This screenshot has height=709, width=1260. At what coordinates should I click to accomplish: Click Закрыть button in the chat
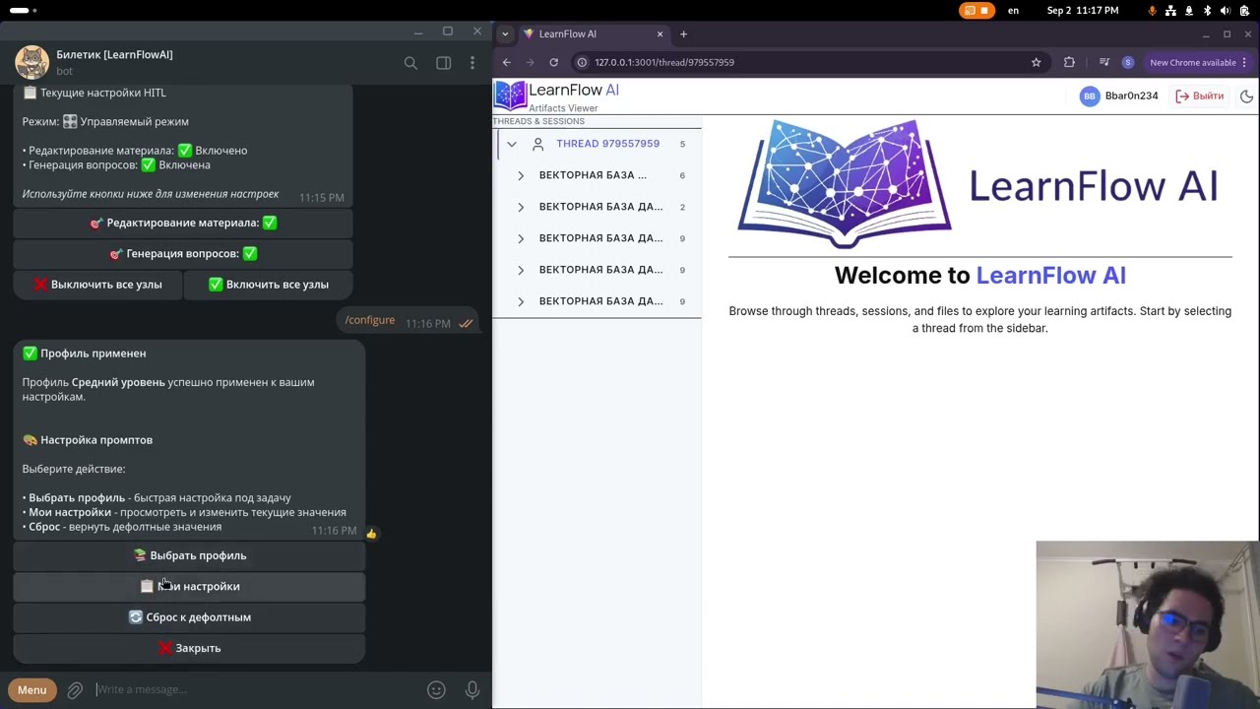tap(189, 648)
